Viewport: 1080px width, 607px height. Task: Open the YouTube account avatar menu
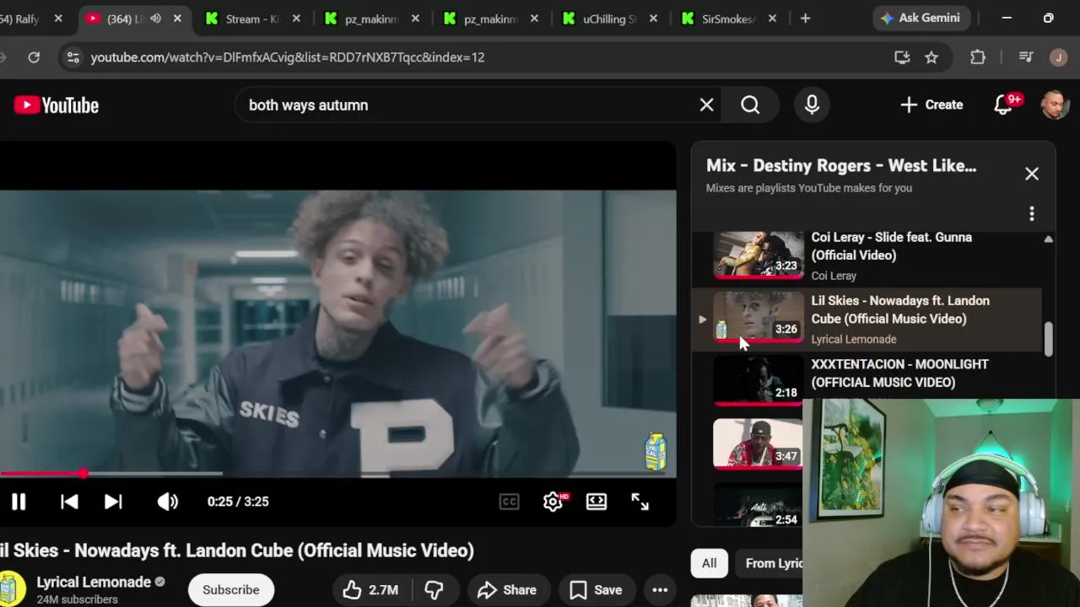1055,105
